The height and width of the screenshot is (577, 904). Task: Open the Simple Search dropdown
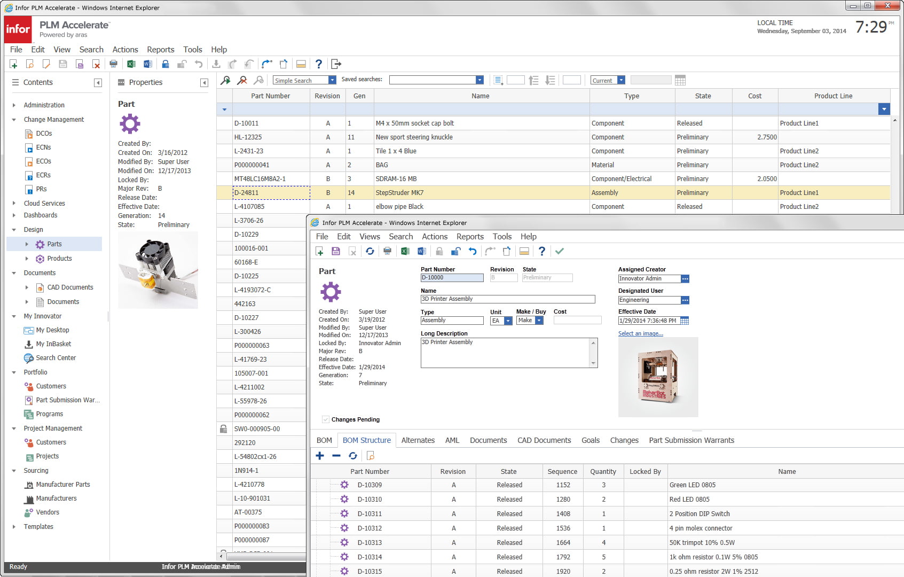(x=332, y=80)
